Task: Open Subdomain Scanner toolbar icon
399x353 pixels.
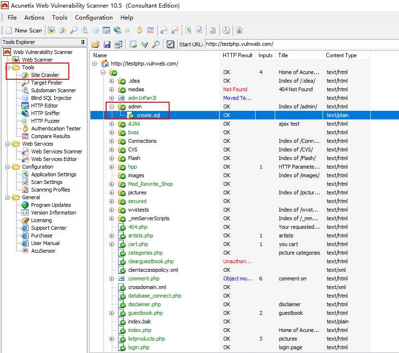Action: tap(85, 30)
